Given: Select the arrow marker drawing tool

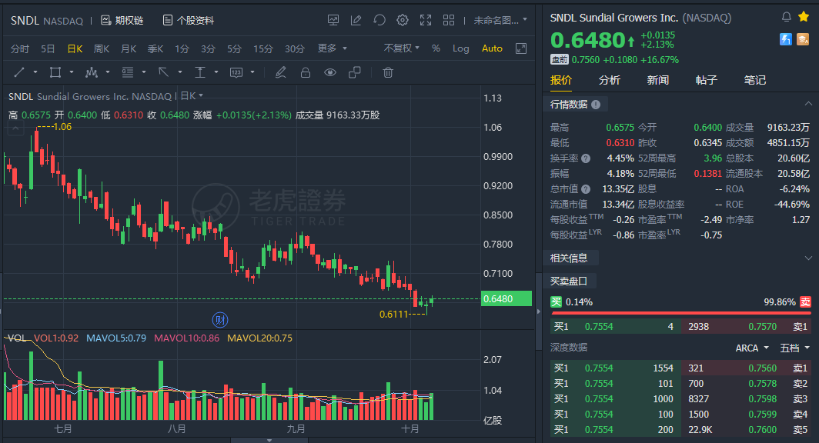Looking at the screenshot, I should [x=163, y=72].
